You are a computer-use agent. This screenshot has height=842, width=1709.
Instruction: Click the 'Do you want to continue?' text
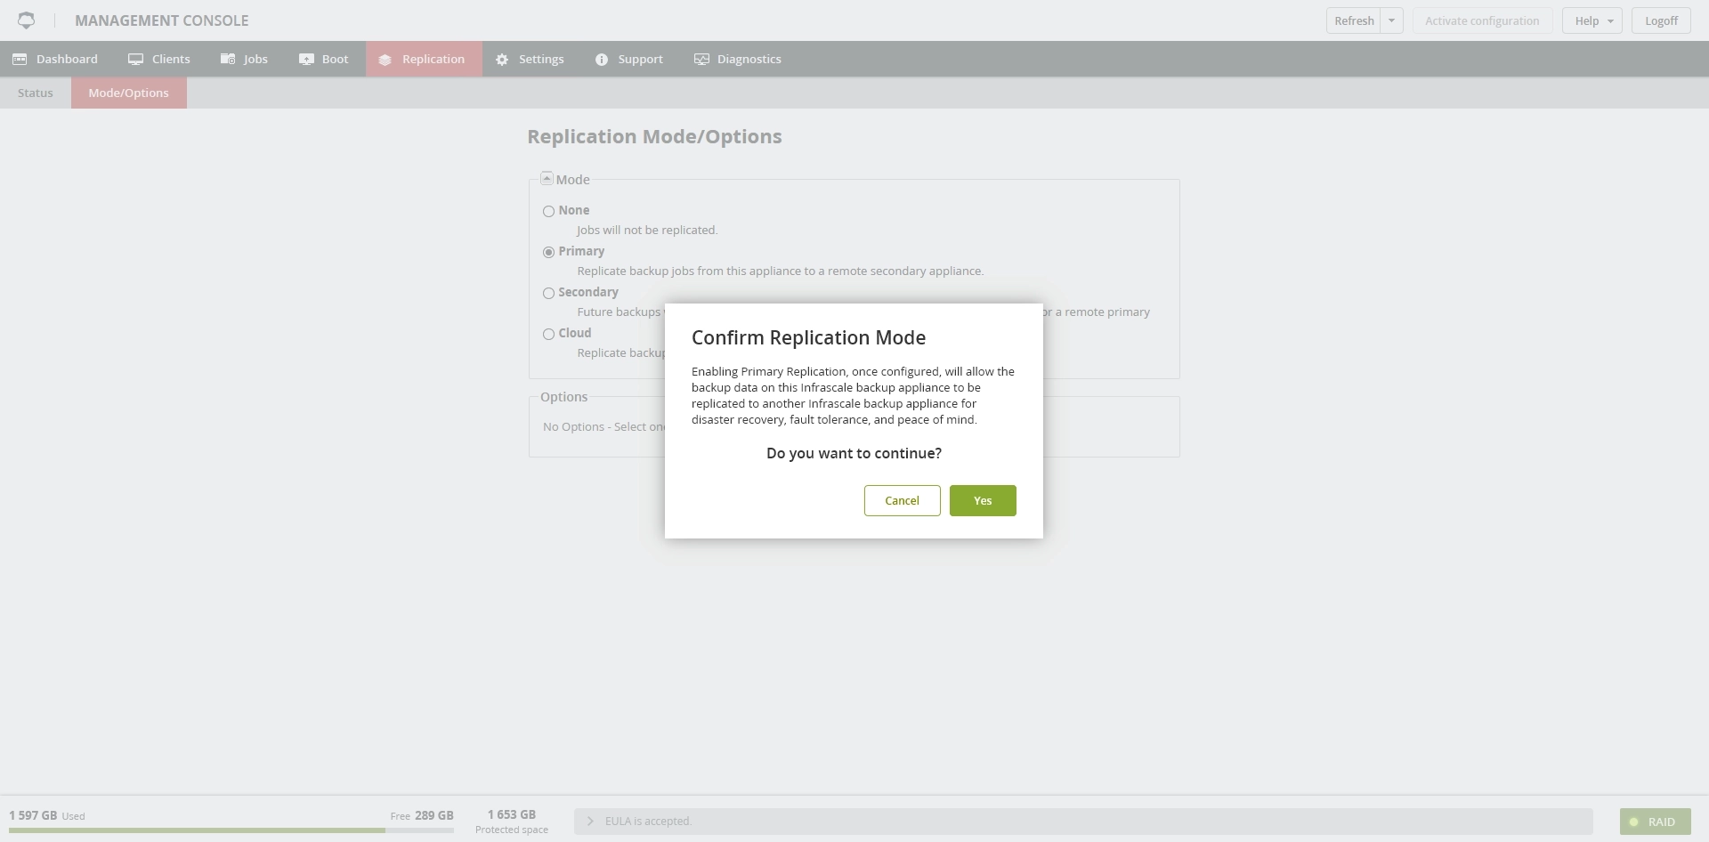tap(854, 453)
